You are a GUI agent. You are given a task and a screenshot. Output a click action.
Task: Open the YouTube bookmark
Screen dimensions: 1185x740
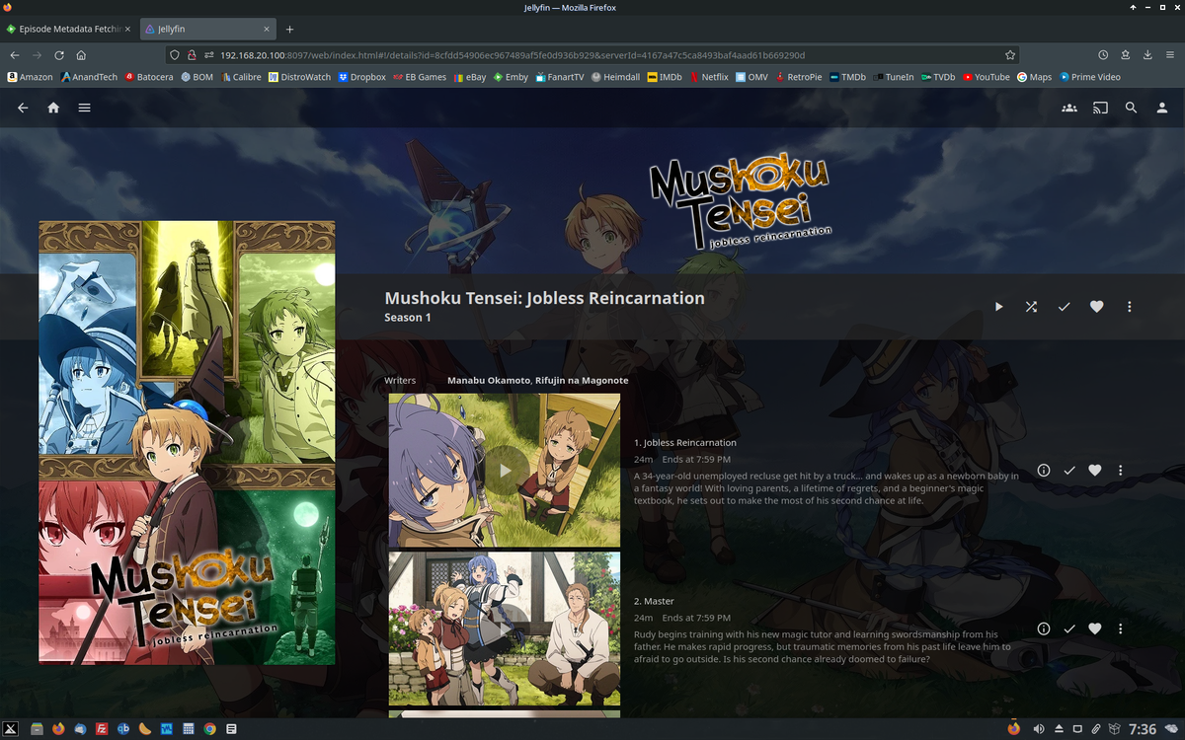[987, 77]
